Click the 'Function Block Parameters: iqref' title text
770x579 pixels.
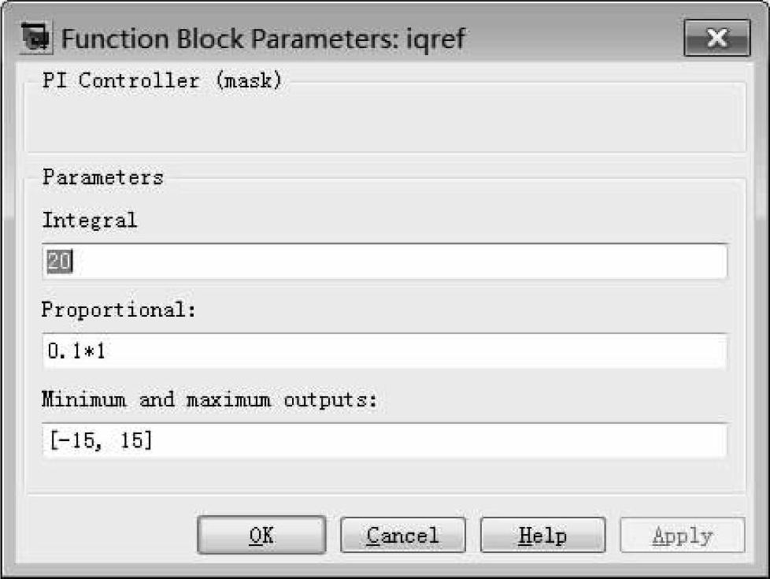point(263,39)
